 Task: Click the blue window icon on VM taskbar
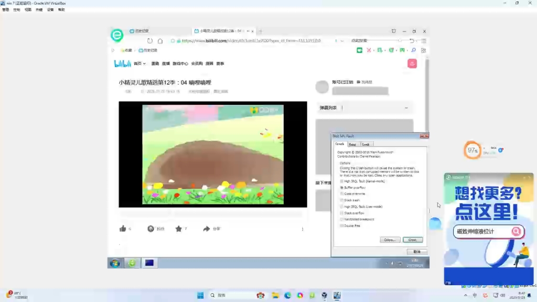click(x=149, y=263)
